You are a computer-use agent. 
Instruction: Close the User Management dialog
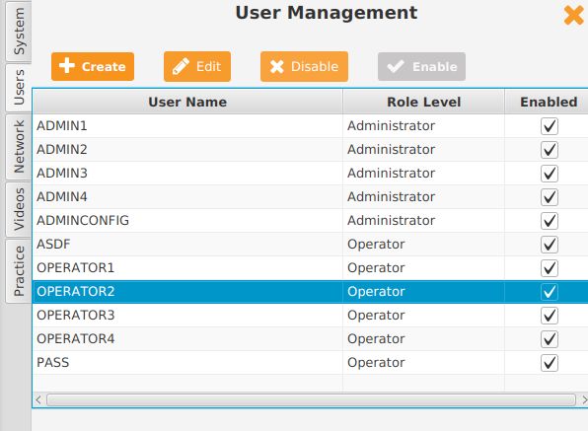click(574, 16)
